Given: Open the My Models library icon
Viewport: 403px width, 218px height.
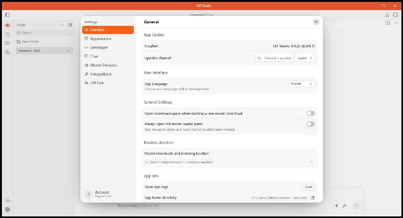Looking at the screenshot, I should pyautogui.click(x=8, y=43).
